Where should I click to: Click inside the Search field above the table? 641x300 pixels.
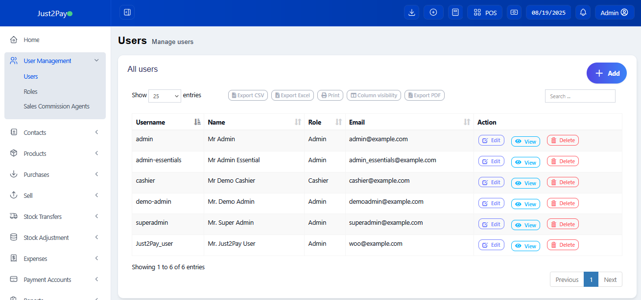580,96
